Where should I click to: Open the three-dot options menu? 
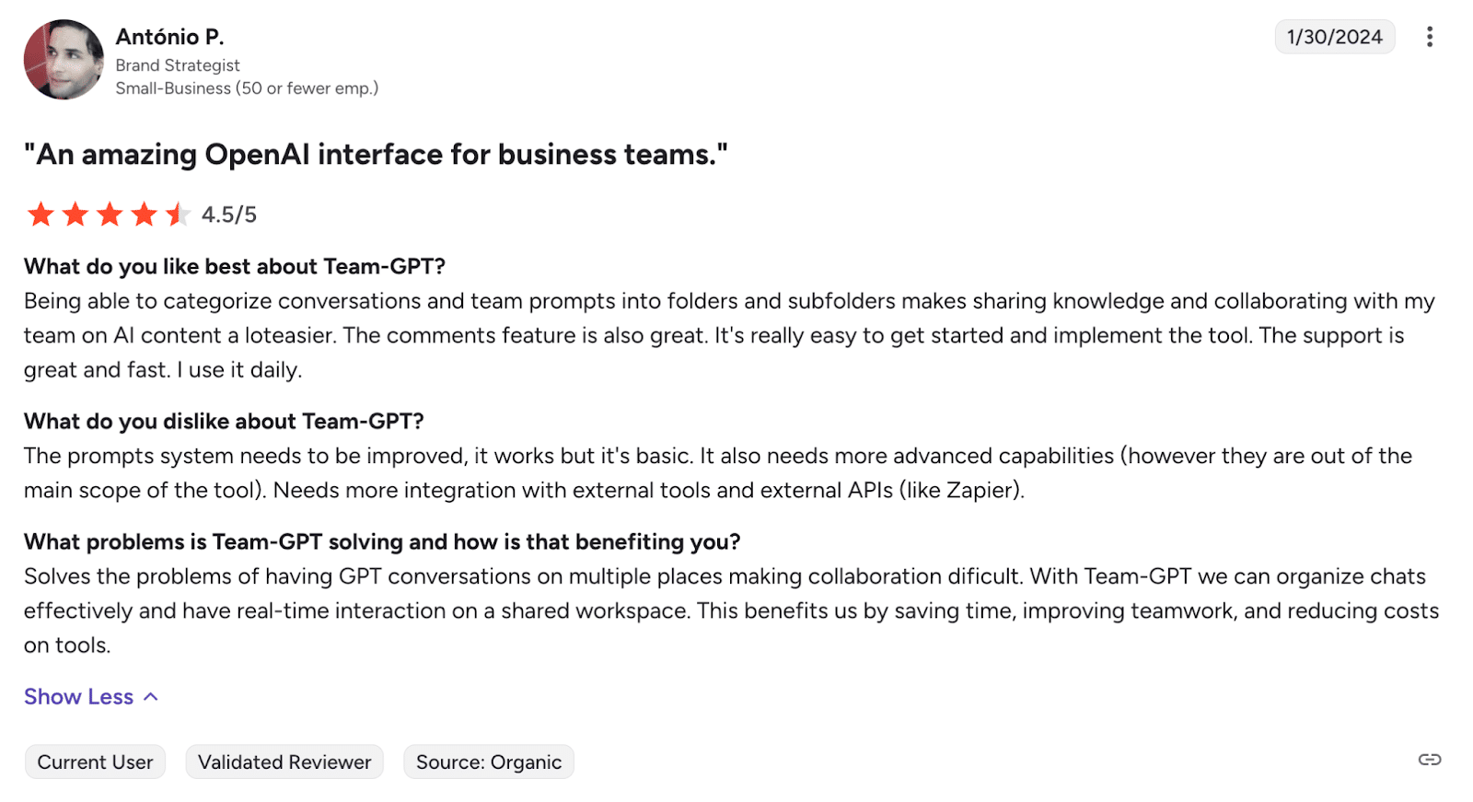1429,37
